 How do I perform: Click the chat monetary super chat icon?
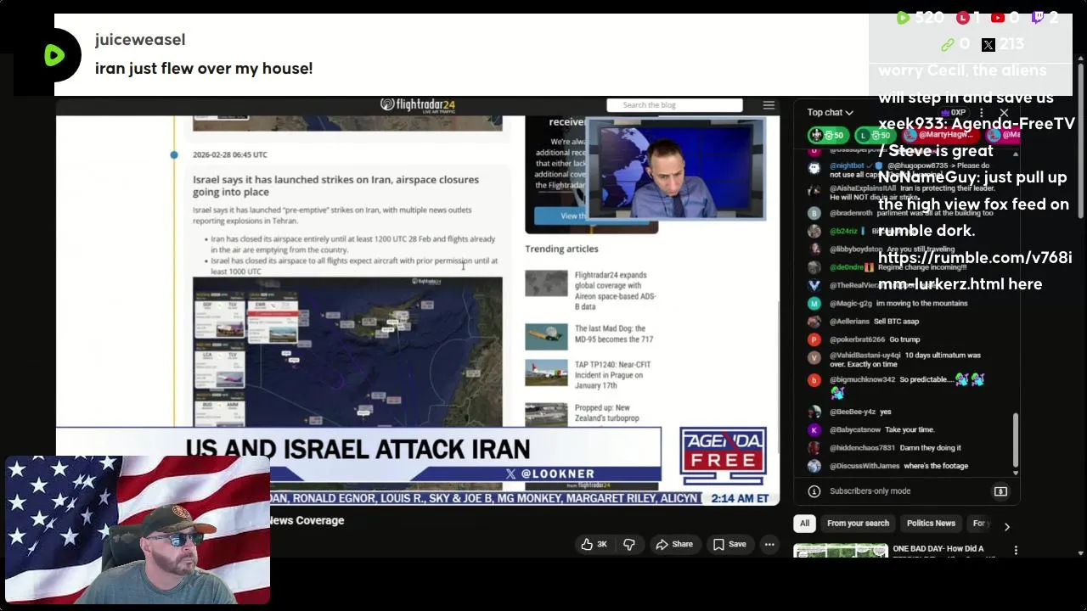pyautogui.click(x=1000, y=491)
